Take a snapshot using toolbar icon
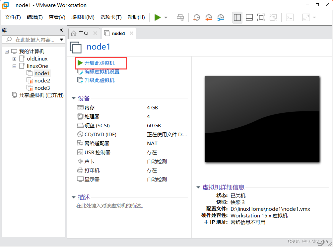333x247 pixels. [197, 18]
